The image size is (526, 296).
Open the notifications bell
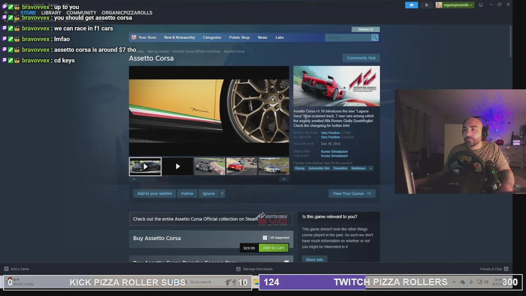pos(427,5)
